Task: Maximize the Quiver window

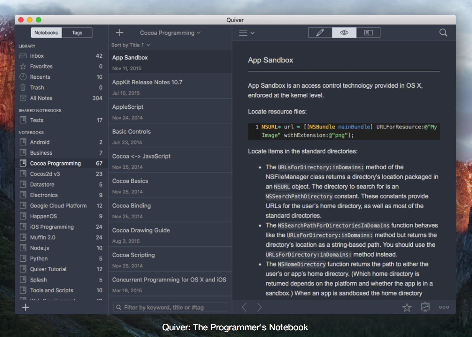Action: pyautogui.click(x=39, y=20)
